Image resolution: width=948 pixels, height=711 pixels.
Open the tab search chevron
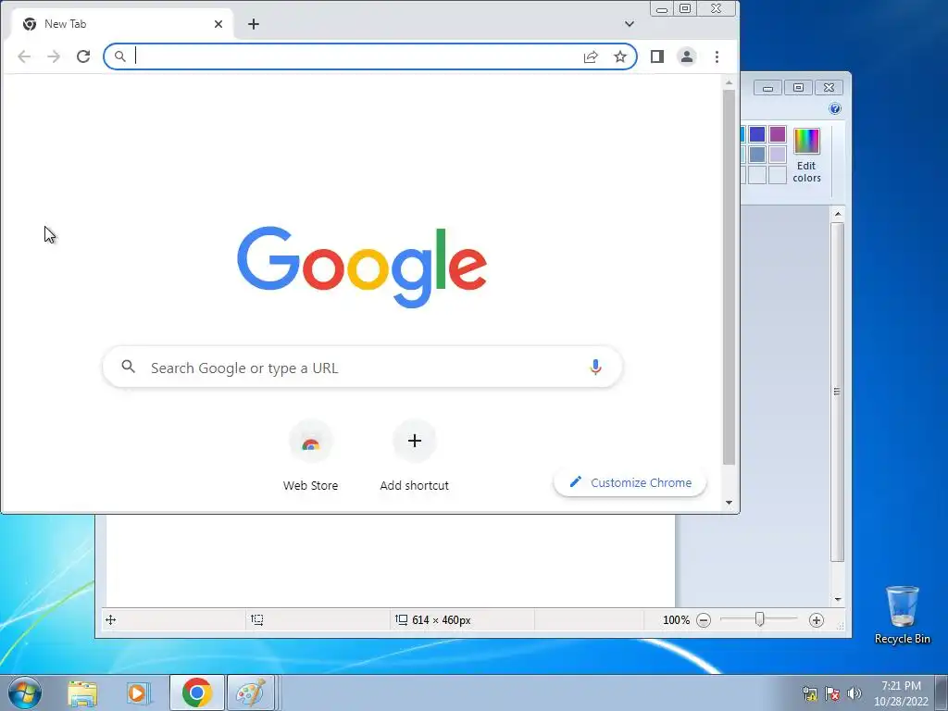pos(630,24)
